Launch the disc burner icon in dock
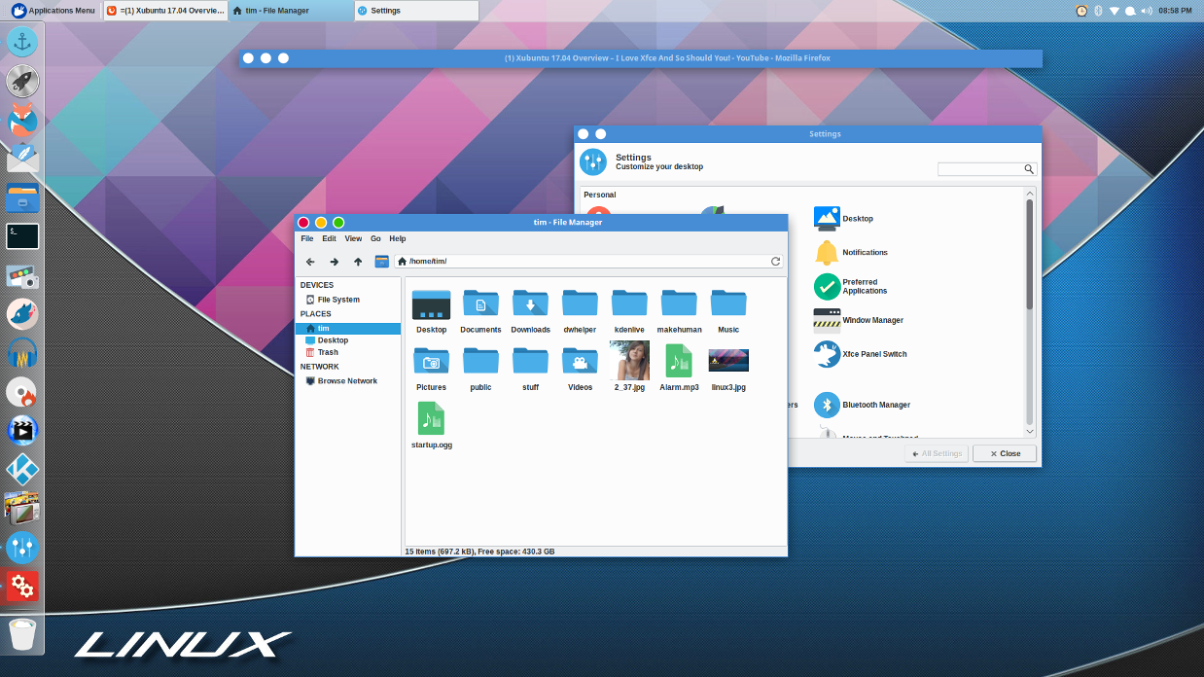This screenshot has height=677, width=1204. pyautogui.click(x=22, y=392)
